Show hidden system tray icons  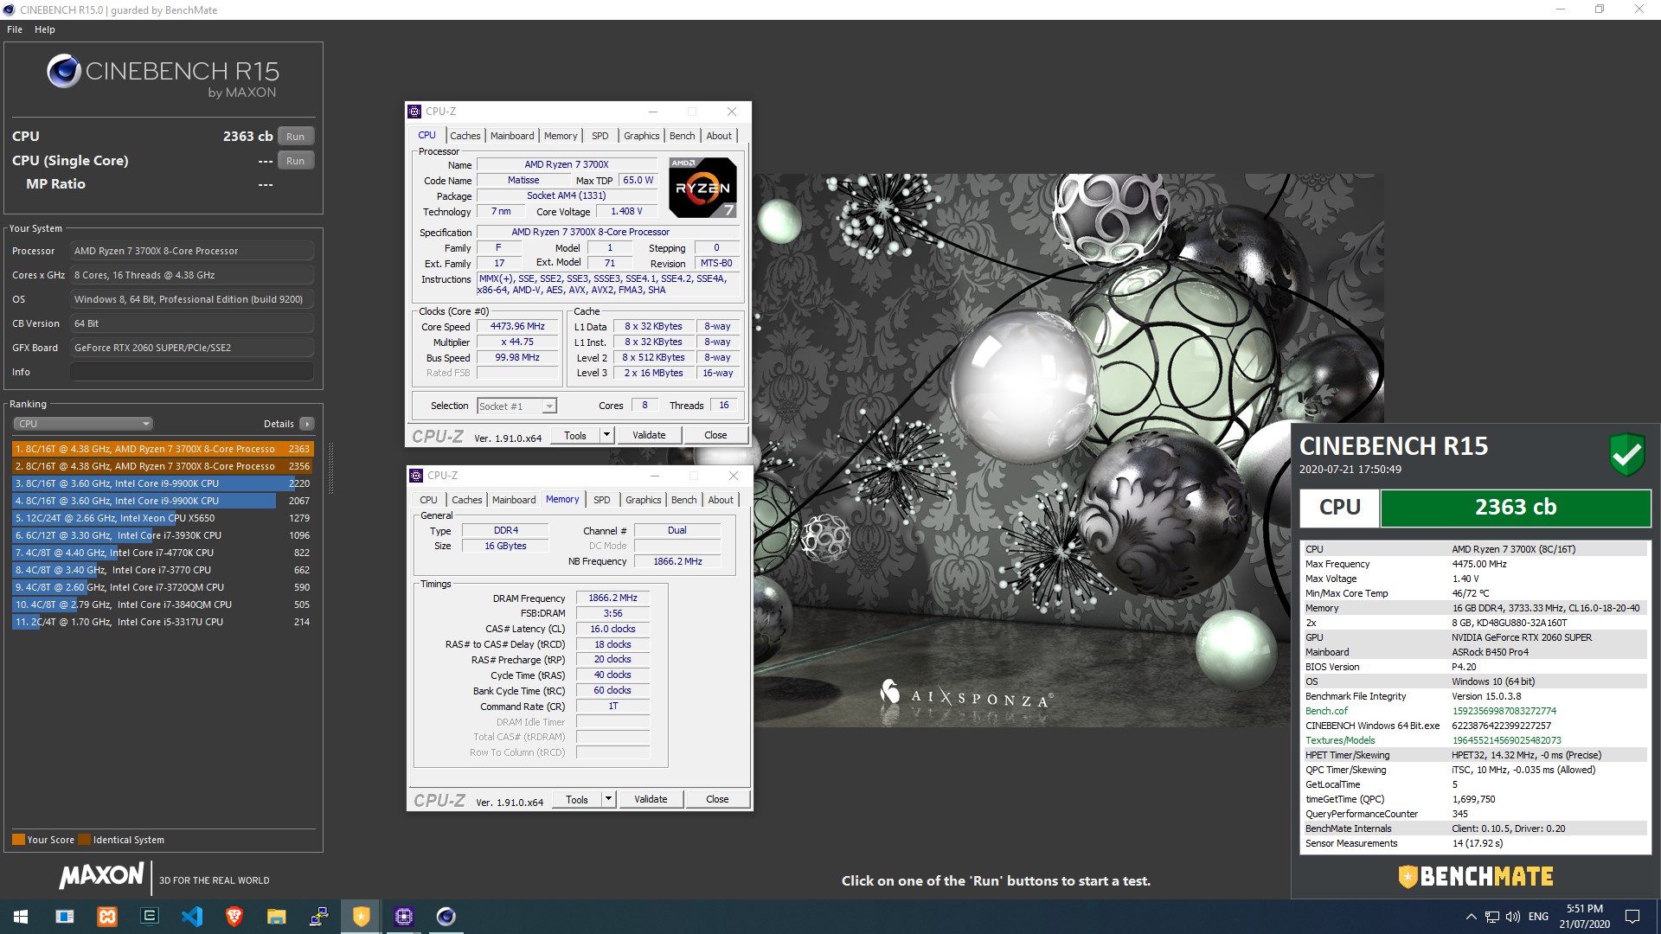click(x=1471, y=917)
